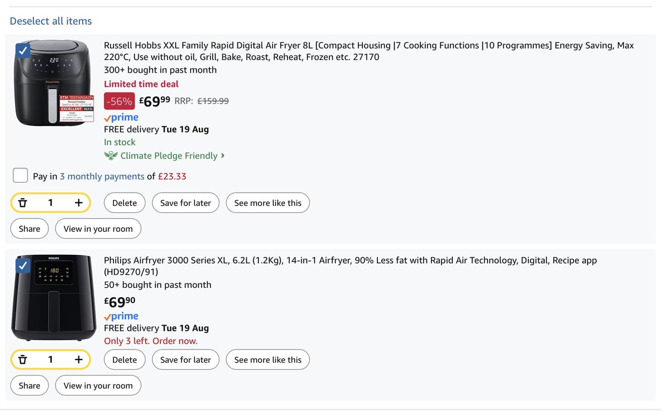Expand the Climate Pledge Friendly details chevron
Screen dimensions: 661x415
coord(223,156)
